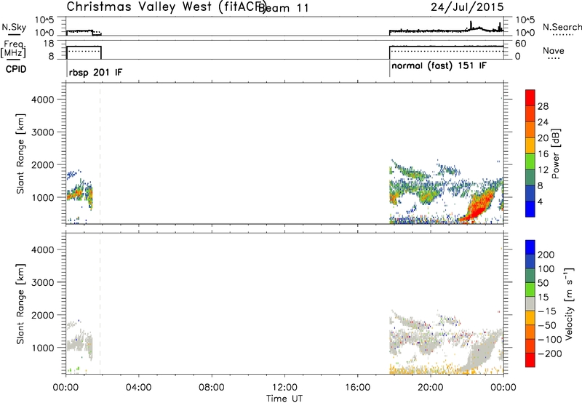Select the CPID row label
The width and height of the screenshot is (582, 403).
(16, 69)
